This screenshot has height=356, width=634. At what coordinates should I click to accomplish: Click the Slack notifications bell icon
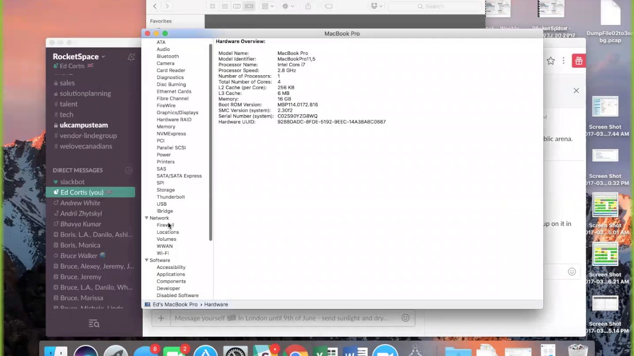click(x=131, y=57)
